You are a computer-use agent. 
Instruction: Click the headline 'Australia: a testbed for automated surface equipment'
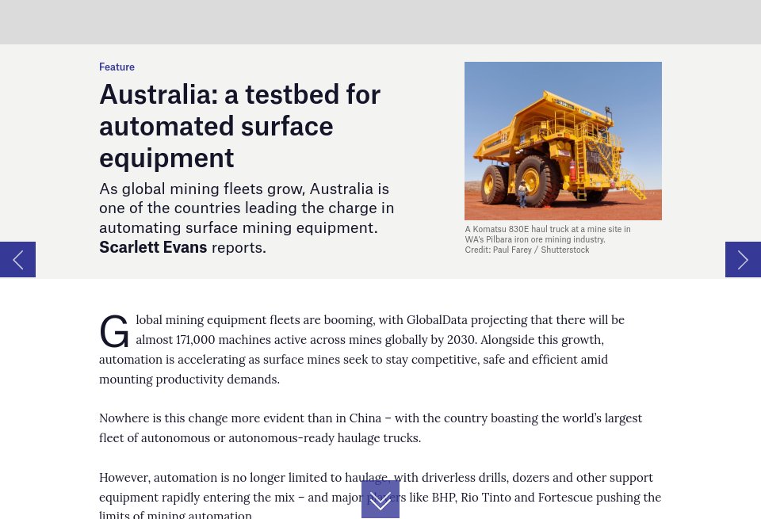tap(239, 126)
